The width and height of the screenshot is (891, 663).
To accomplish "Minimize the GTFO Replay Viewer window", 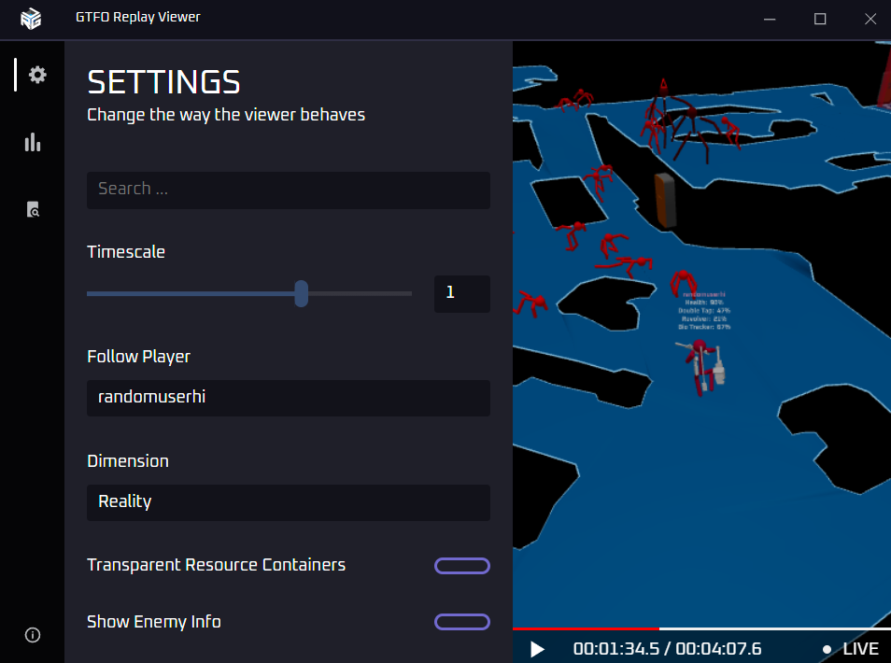I will [x=770, y=20].
